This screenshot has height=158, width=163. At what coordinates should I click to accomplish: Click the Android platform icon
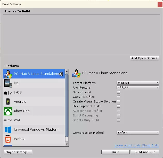8,102
